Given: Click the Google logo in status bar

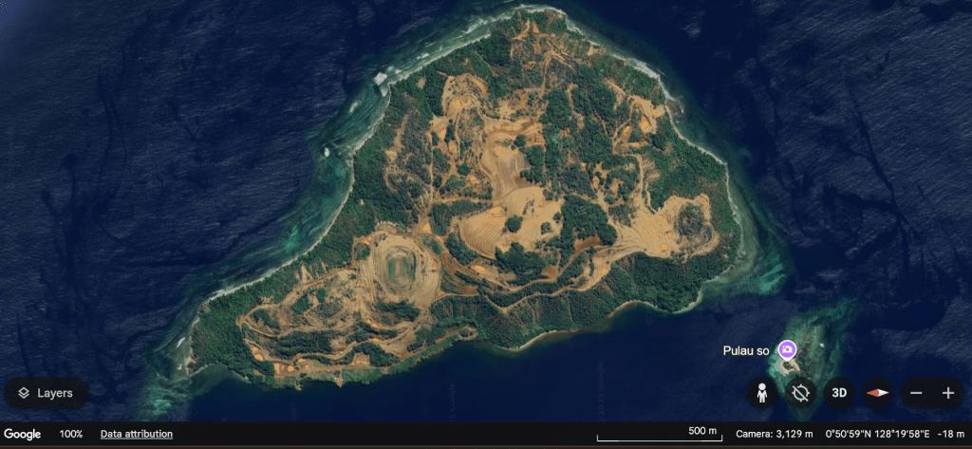Looking at the screenshot, I should (22, 434).
